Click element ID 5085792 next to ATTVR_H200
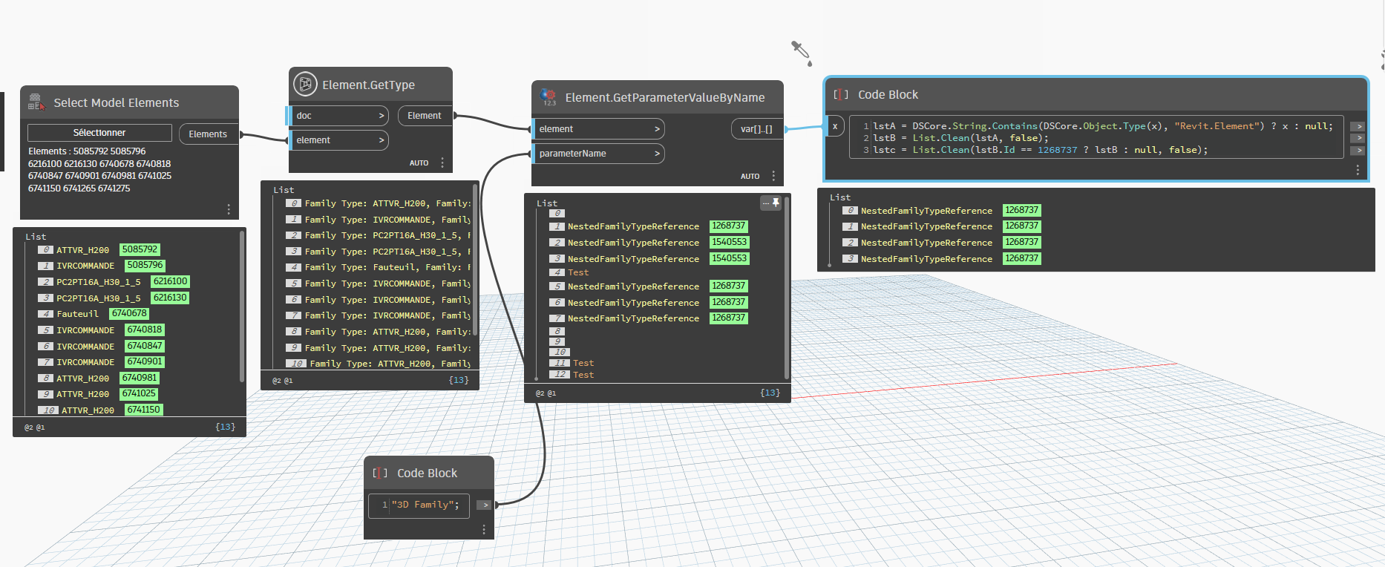The image size is (1385, 567). coord(140,249)
